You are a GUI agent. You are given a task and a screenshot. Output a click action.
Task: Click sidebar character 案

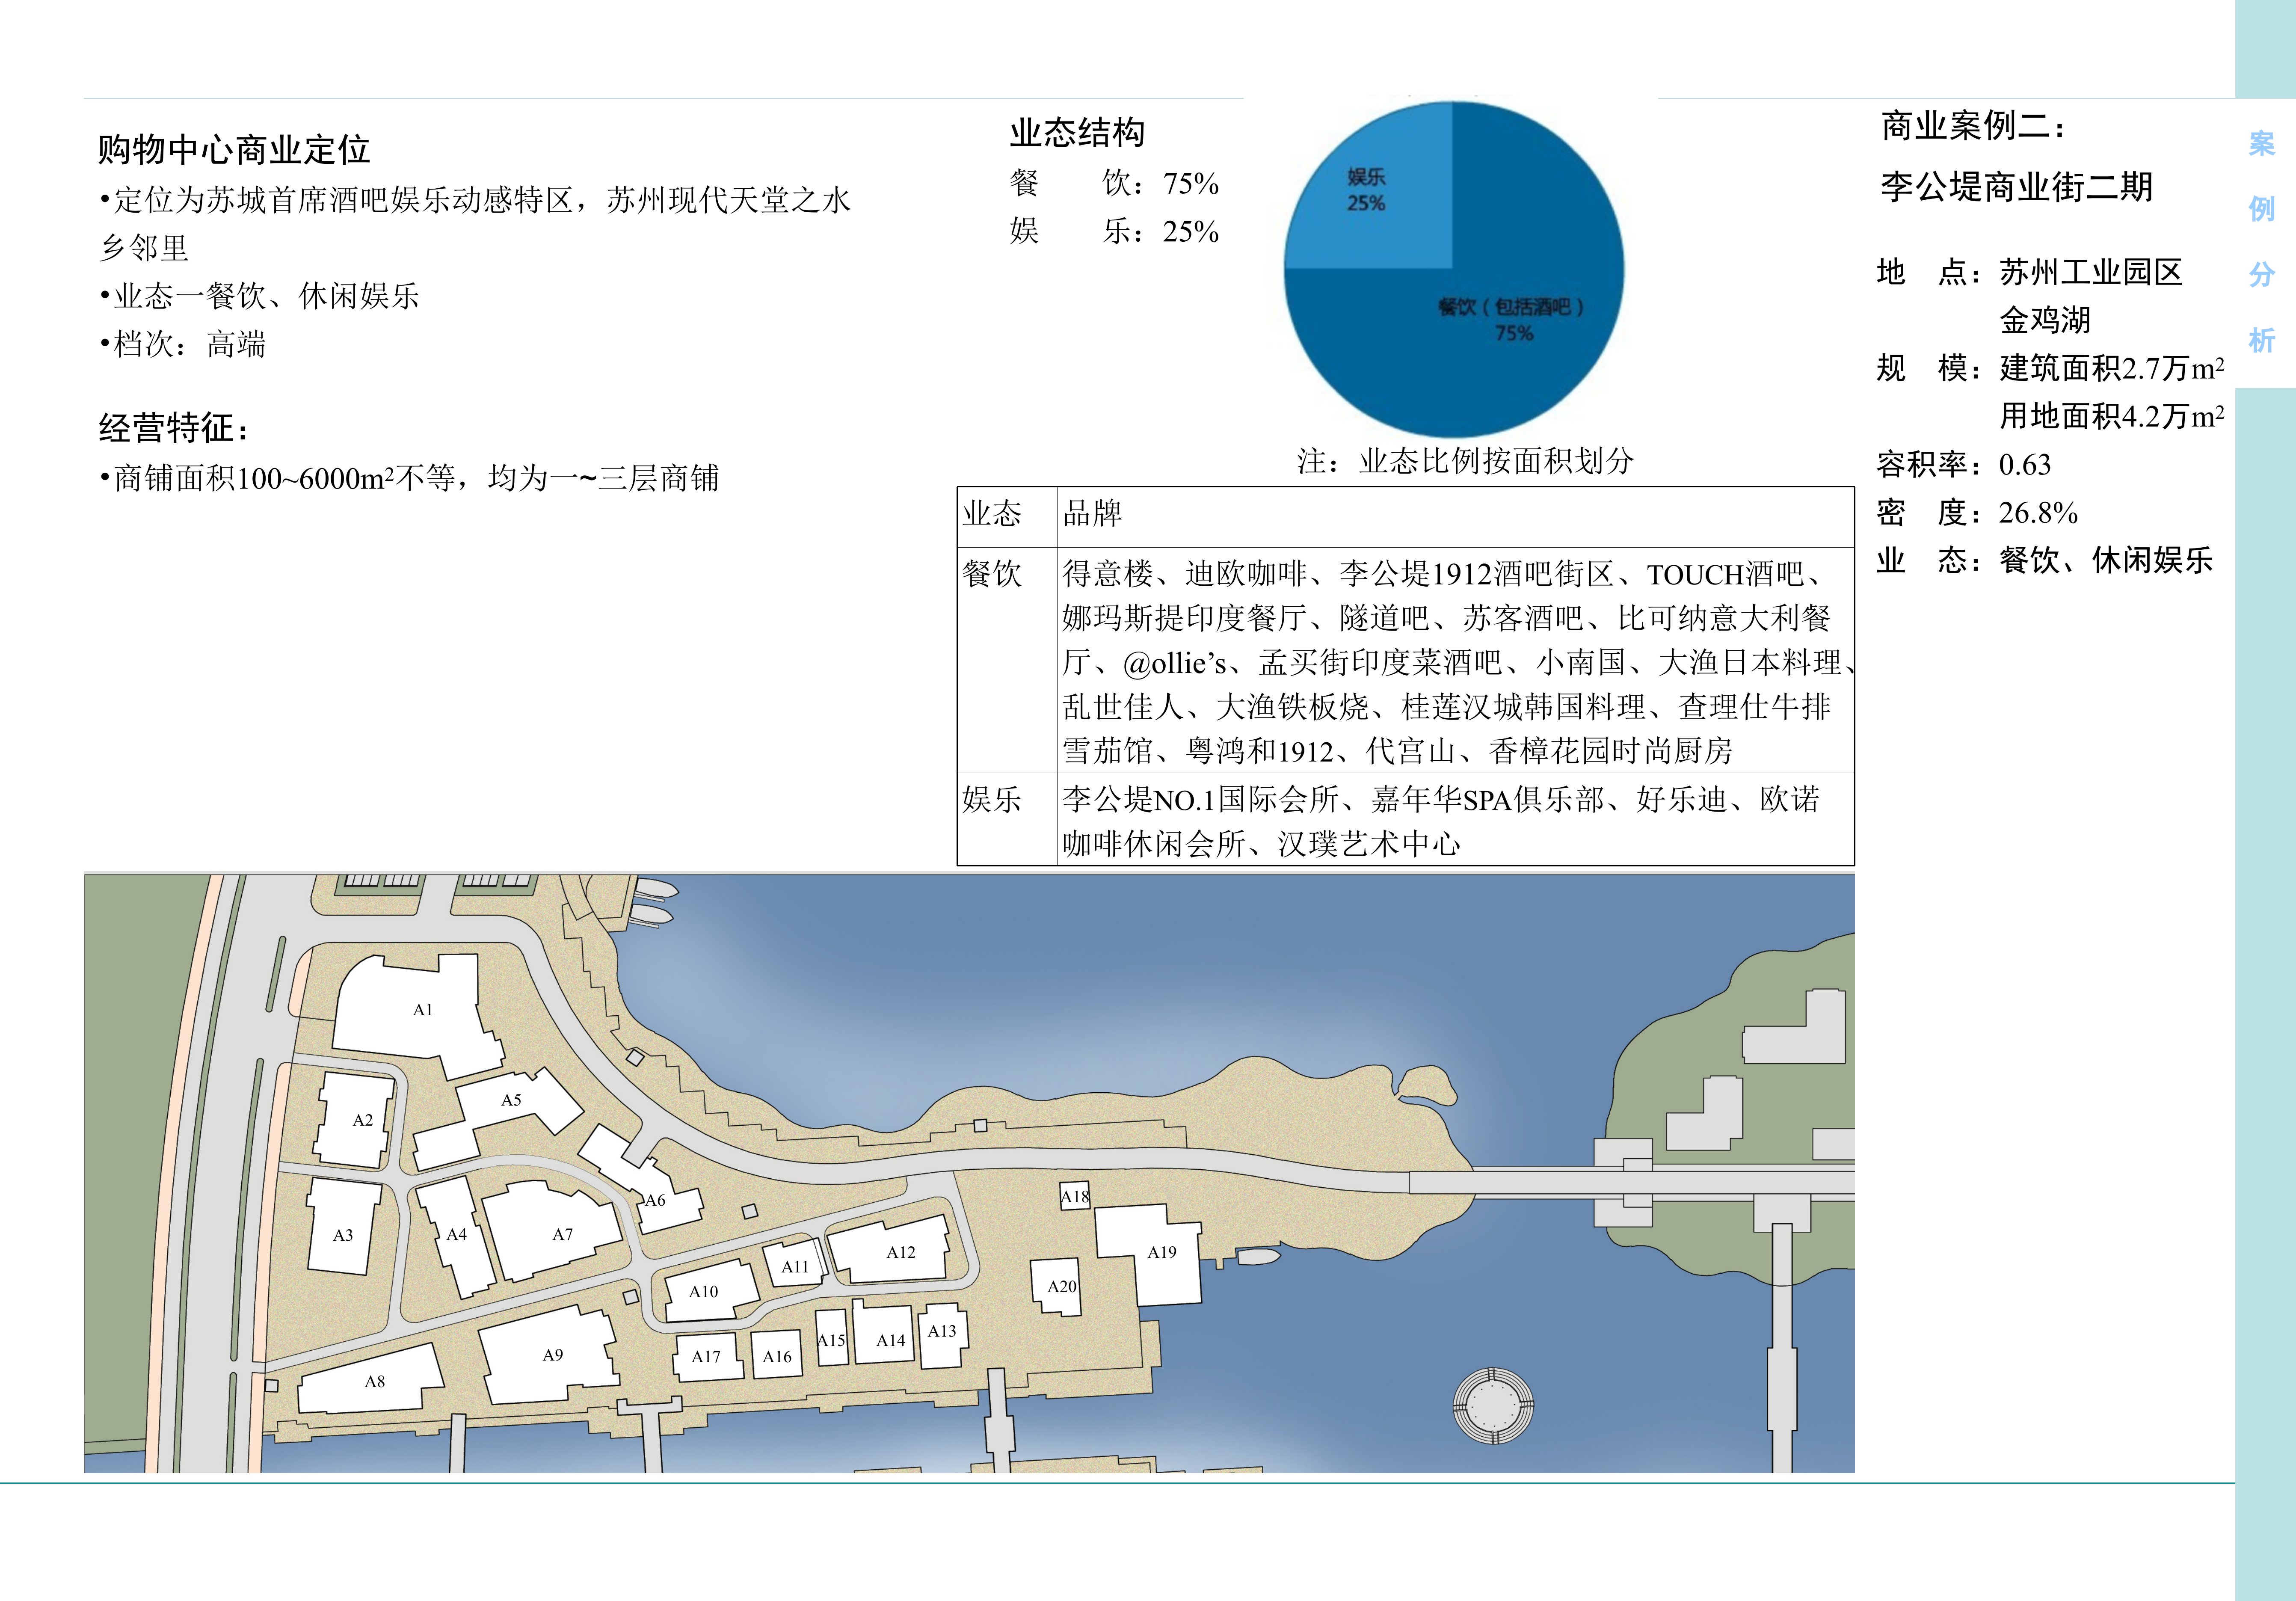[x=2262, y=144]
